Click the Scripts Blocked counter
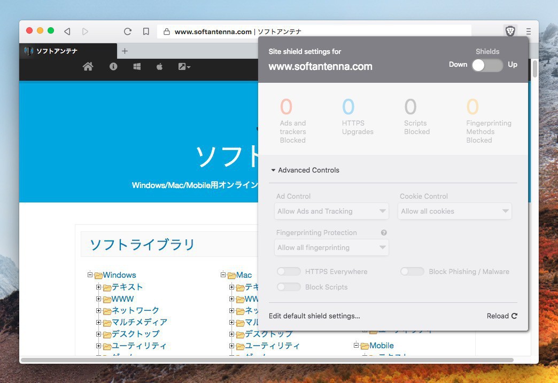558x383 pixels. [x=417, y=116]
